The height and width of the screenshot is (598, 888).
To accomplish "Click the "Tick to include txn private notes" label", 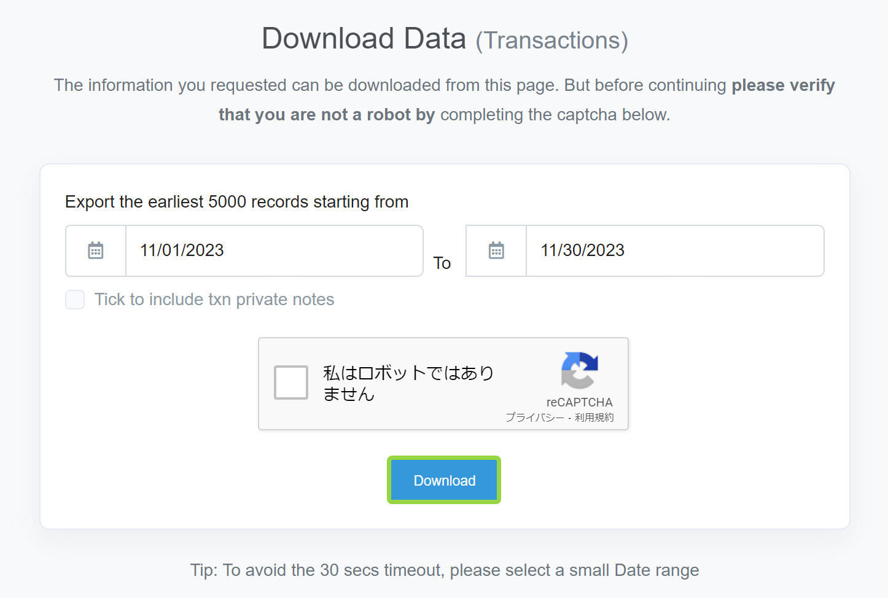I will [214, 300].
